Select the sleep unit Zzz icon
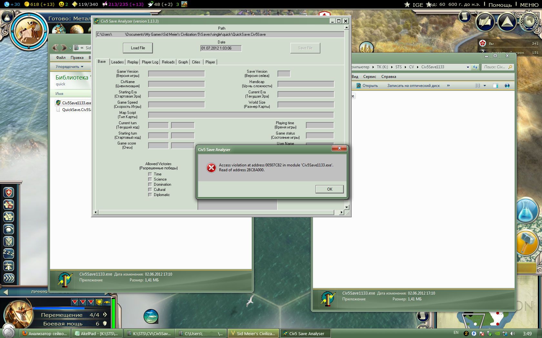 [x=9, y=254]
